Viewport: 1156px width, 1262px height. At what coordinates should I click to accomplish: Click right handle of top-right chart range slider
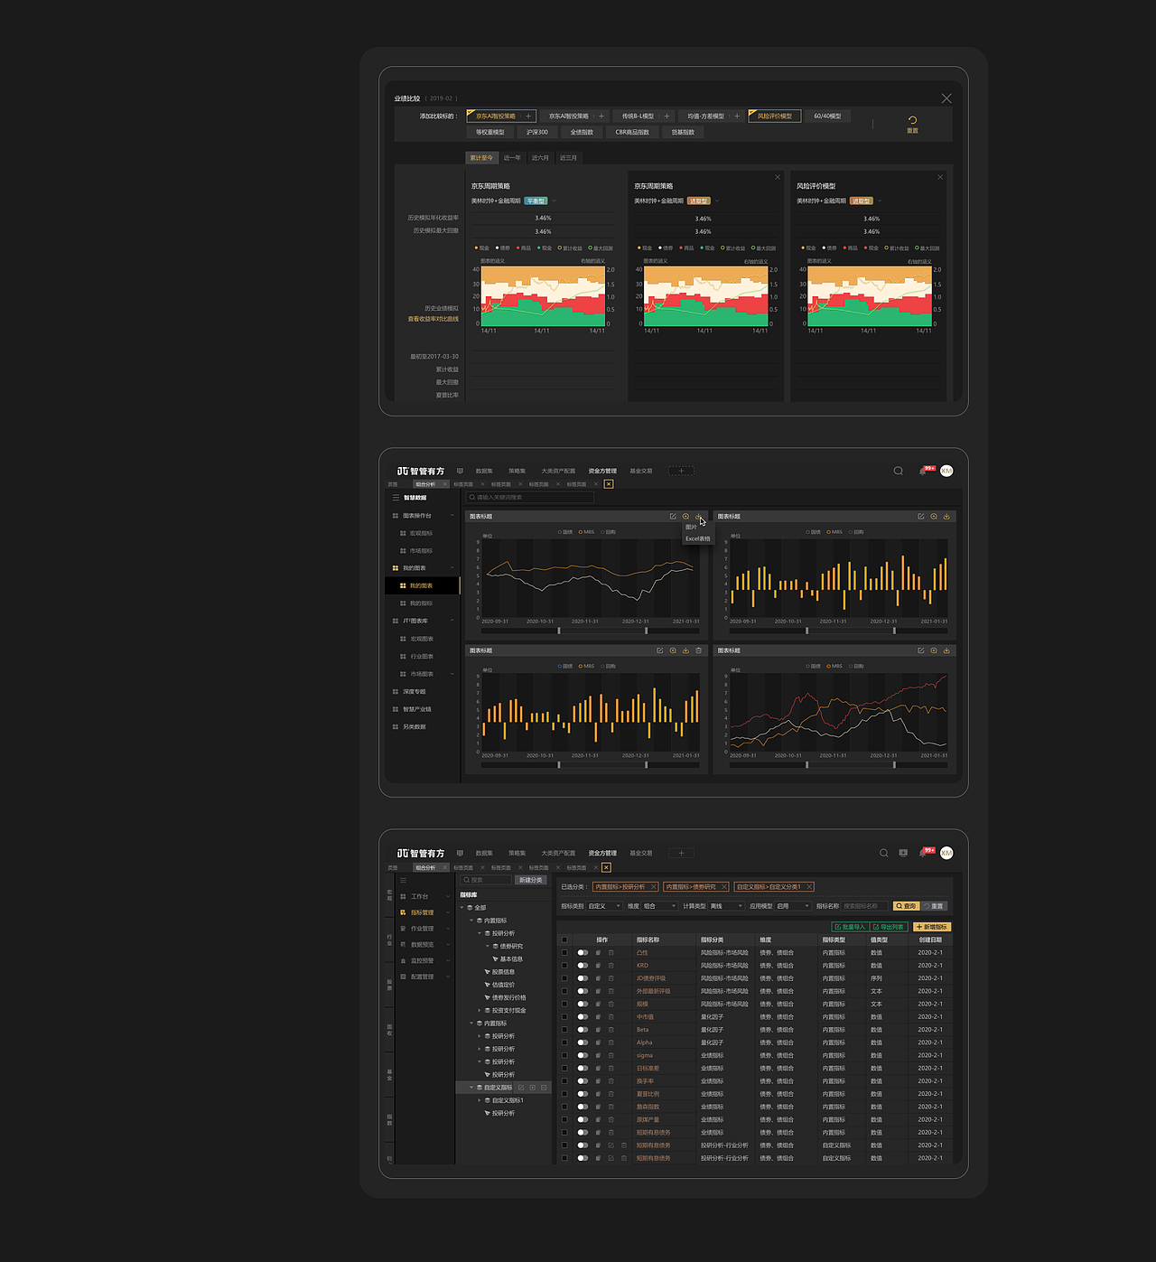click(894, 631)
